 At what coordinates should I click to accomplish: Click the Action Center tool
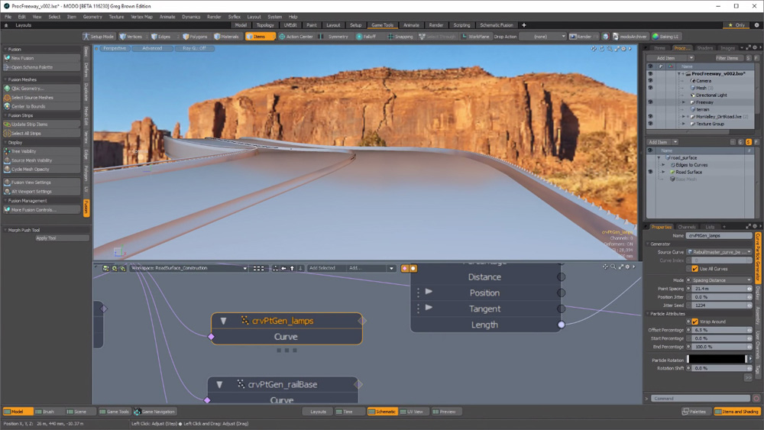pos(296,37)
